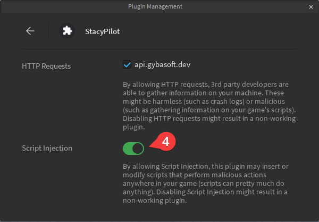Click the horizontal separator below the header
The height and width of the screenshot is (222, 319).
click(159, 50)
